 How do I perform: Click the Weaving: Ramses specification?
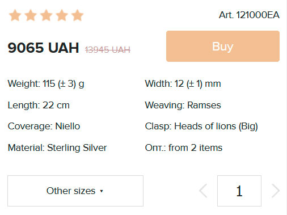pyautogui.click(x=183, y=105)
